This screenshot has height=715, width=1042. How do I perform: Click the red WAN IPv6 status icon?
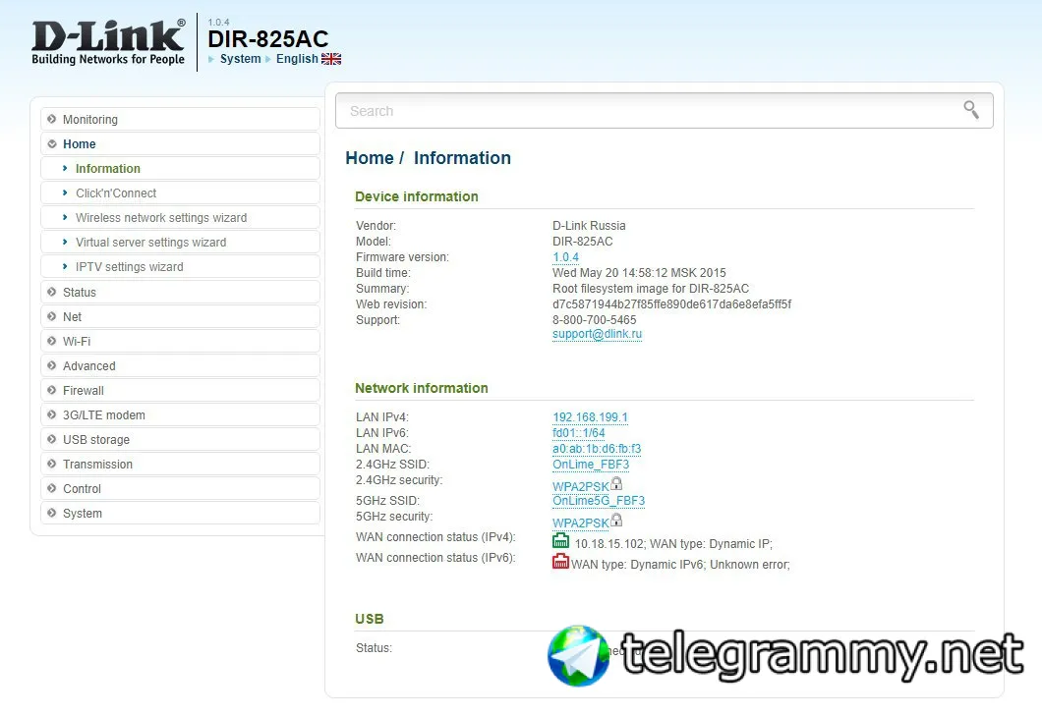tap(560, 561)
